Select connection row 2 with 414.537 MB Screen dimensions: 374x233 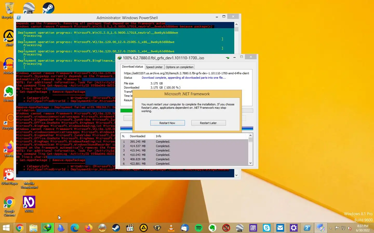(x=184, y=146)
